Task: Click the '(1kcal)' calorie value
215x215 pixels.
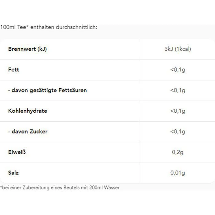Action: [x=183, y=49]
